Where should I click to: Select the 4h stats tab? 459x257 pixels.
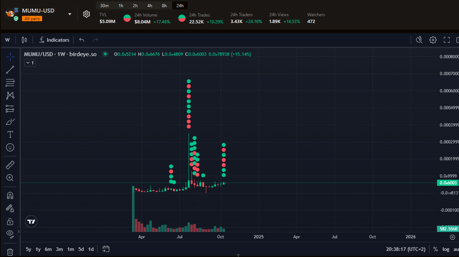click(x=150, y=6)
